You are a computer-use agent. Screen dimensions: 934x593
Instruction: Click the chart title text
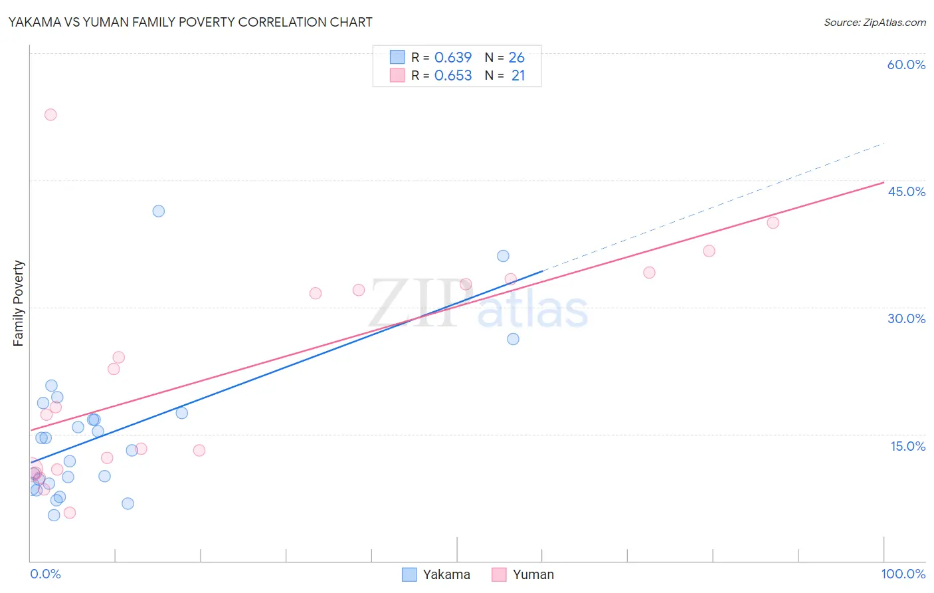point(190,22)
